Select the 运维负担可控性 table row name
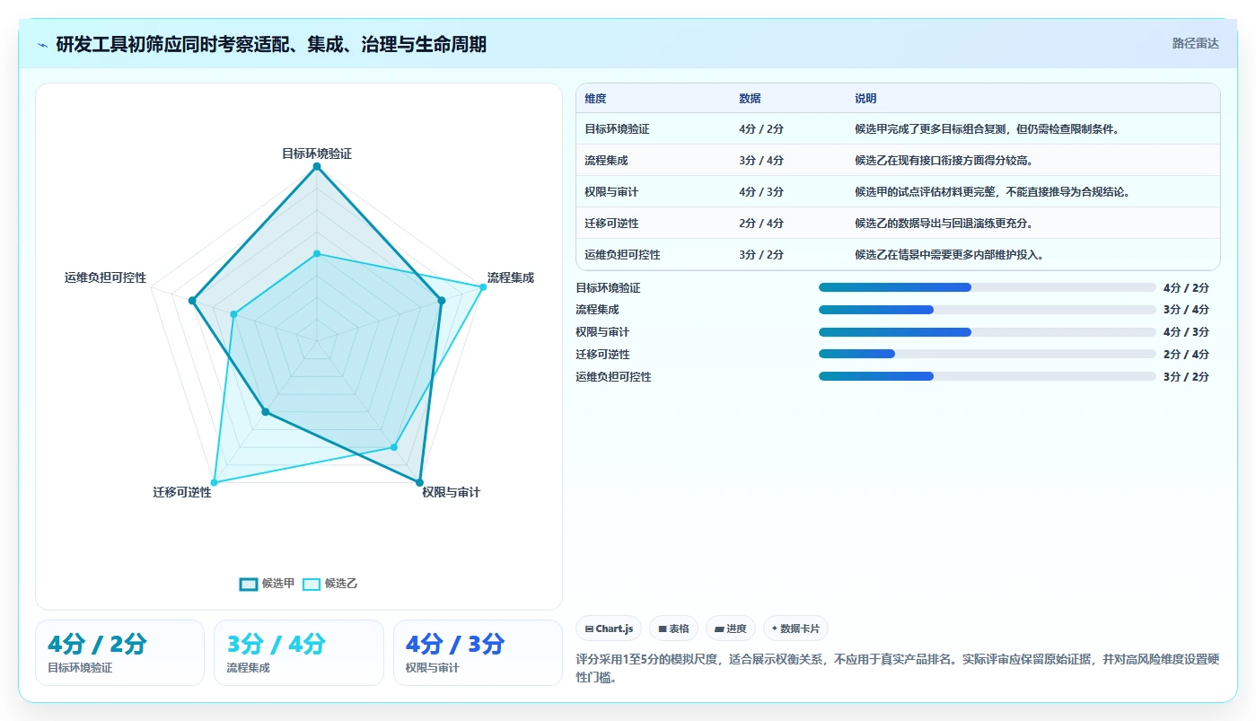Viewport: 1256px width, 721px height. point(622,255)
